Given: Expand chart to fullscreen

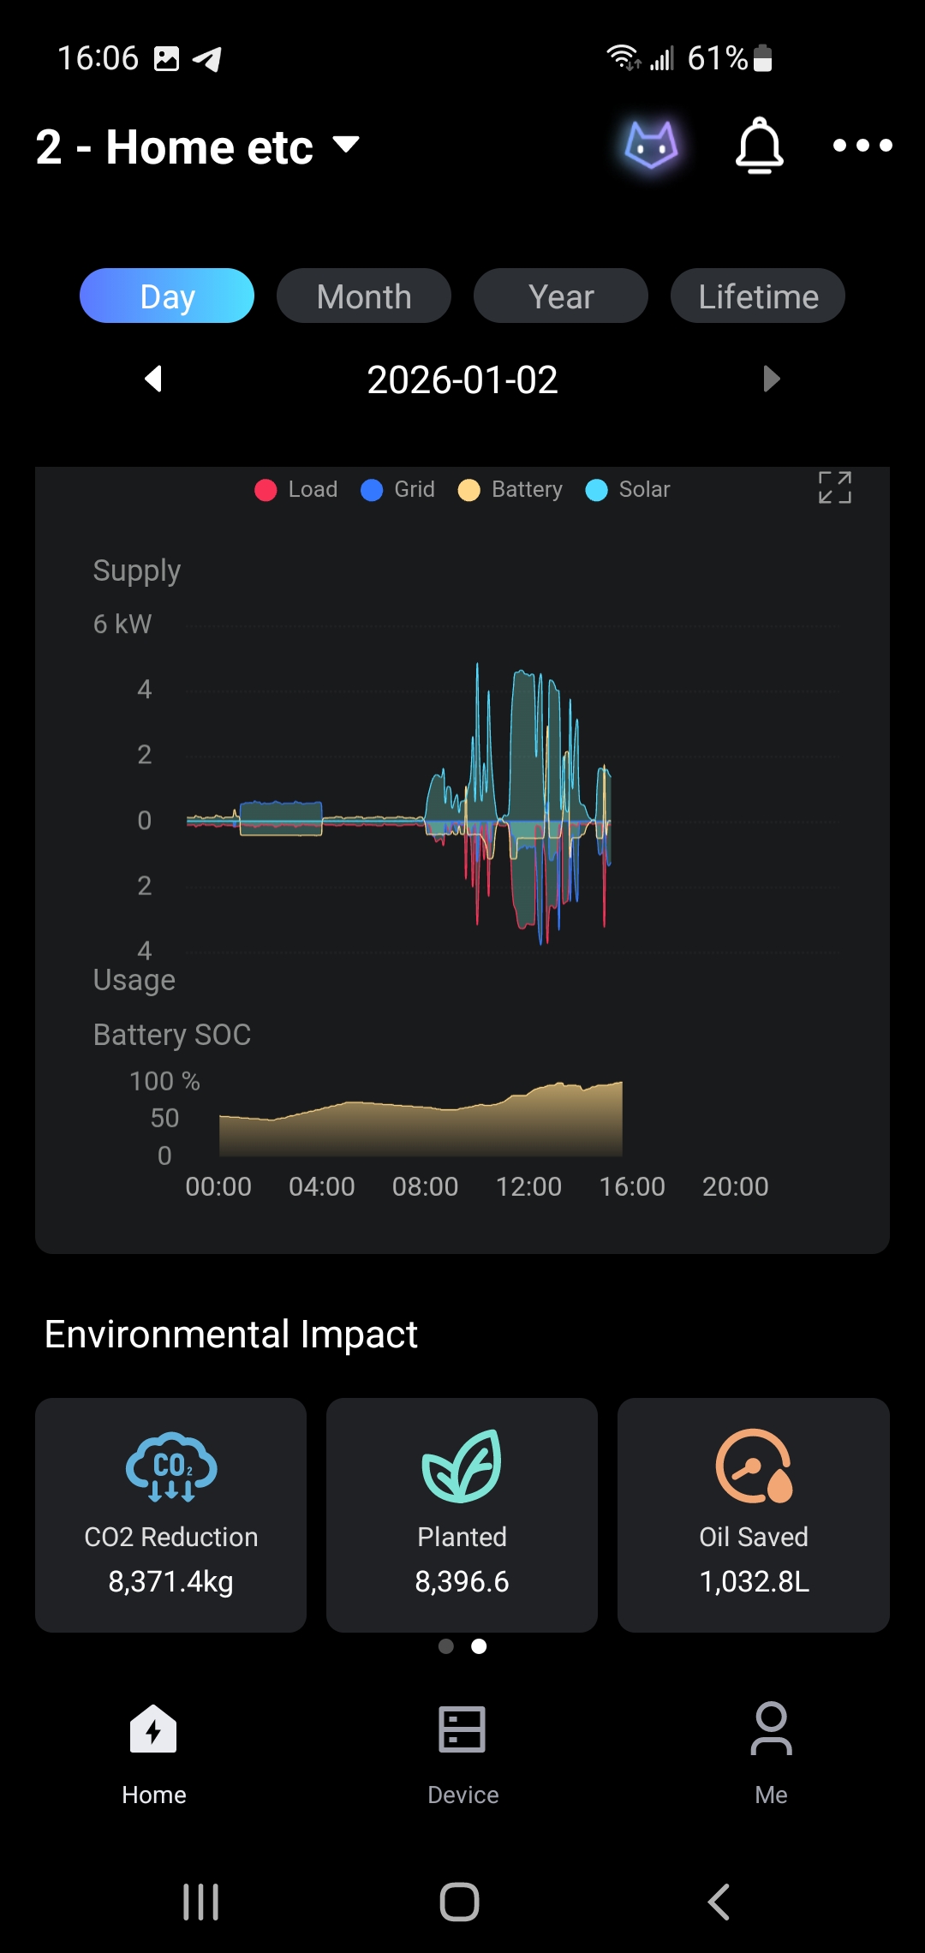Looking at the screenshot, I should tap(834, 487).
